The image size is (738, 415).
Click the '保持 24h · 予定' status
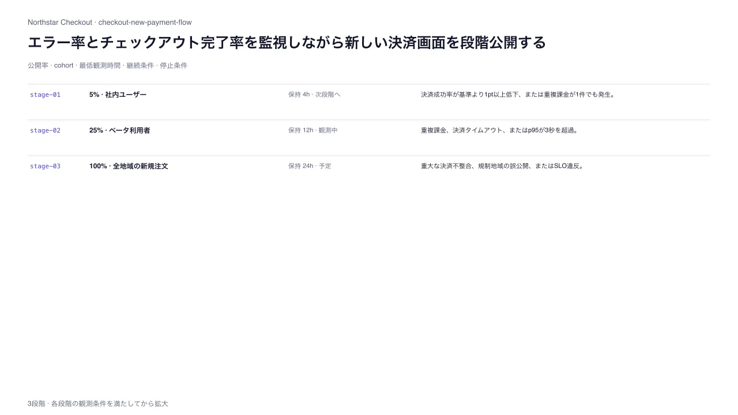click(x=310, y=166)
